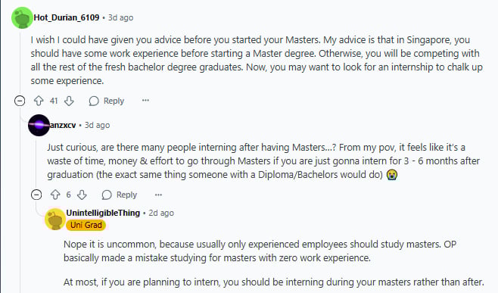Image resolution: width=498 pixels, height=293 pixels.
Task: Click the 3d ago timestamp next to anzxcv
Action: pyautogui.click(x=97, y=125)
